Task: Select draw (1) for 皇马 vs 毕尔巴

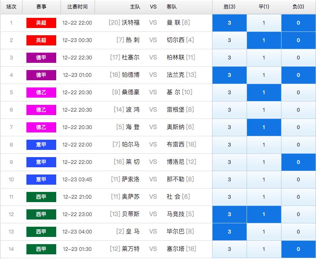Action: (x=264, y=232)
